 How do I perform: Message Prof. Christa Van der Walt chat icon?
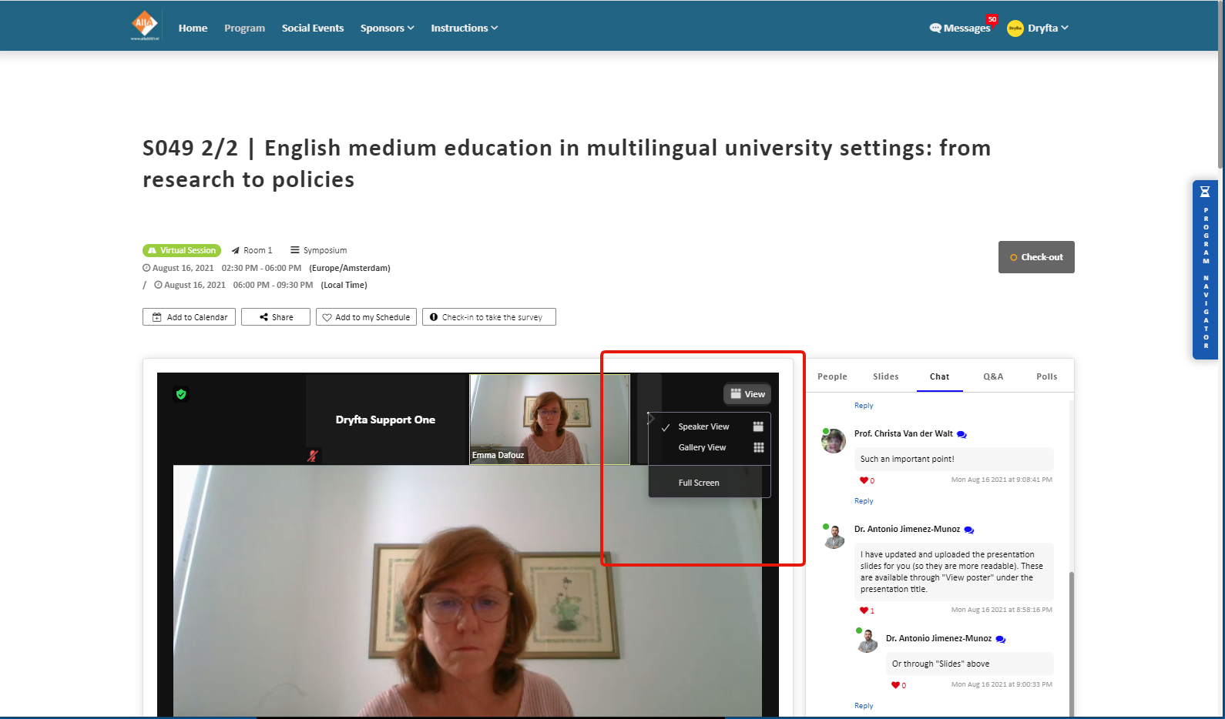tap(962, 434)
